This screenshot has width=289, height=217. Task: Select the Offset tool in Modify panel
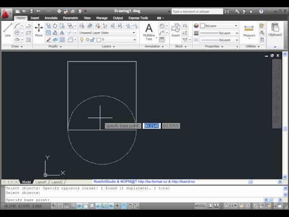tap(55, 33)
